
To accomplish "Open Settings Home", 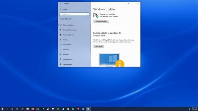I will 65,9.
